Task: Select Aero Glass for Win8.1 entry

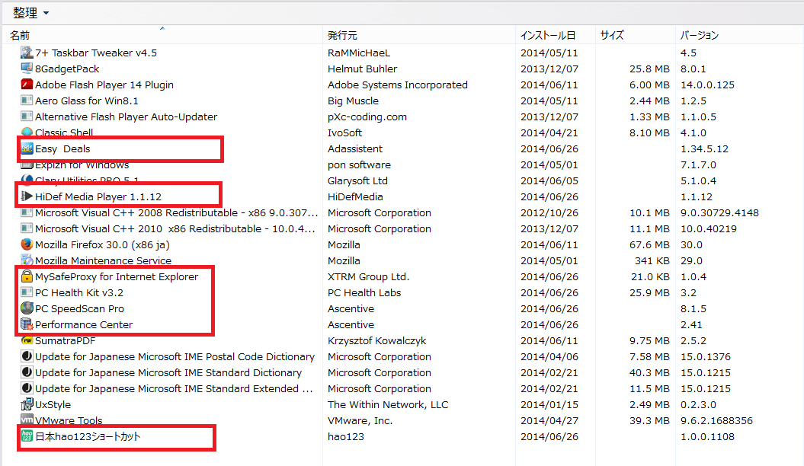Action: point(87,101)
